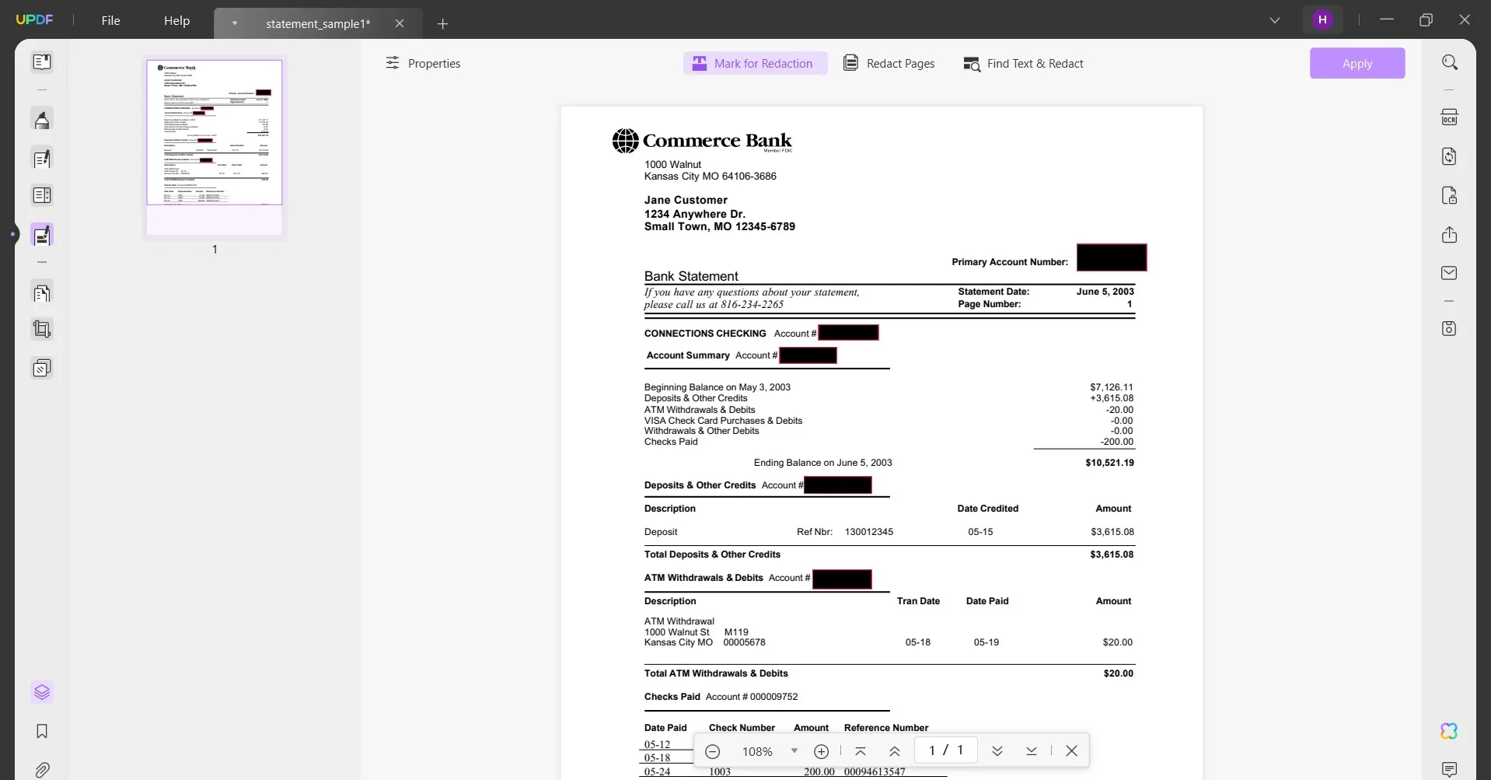Expand the tab list chevron
The width and height of the screenshot is (1491, 780).
coord(1275,20)
